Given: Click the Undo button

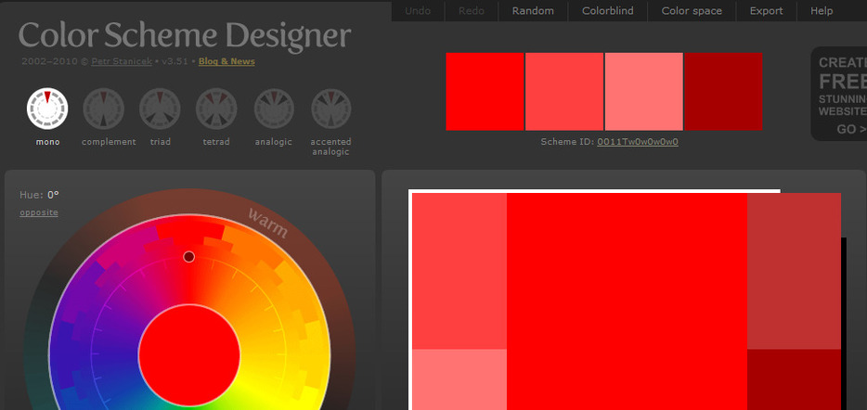Looking at the screenshot, I should (418, 11).
